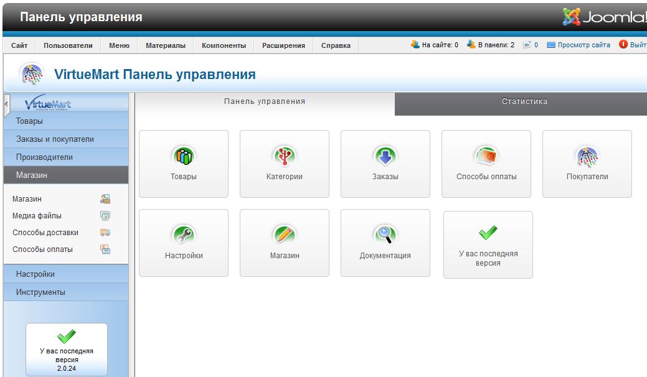Click the Настройки wrench icon in dashboard

click(183, 235)
